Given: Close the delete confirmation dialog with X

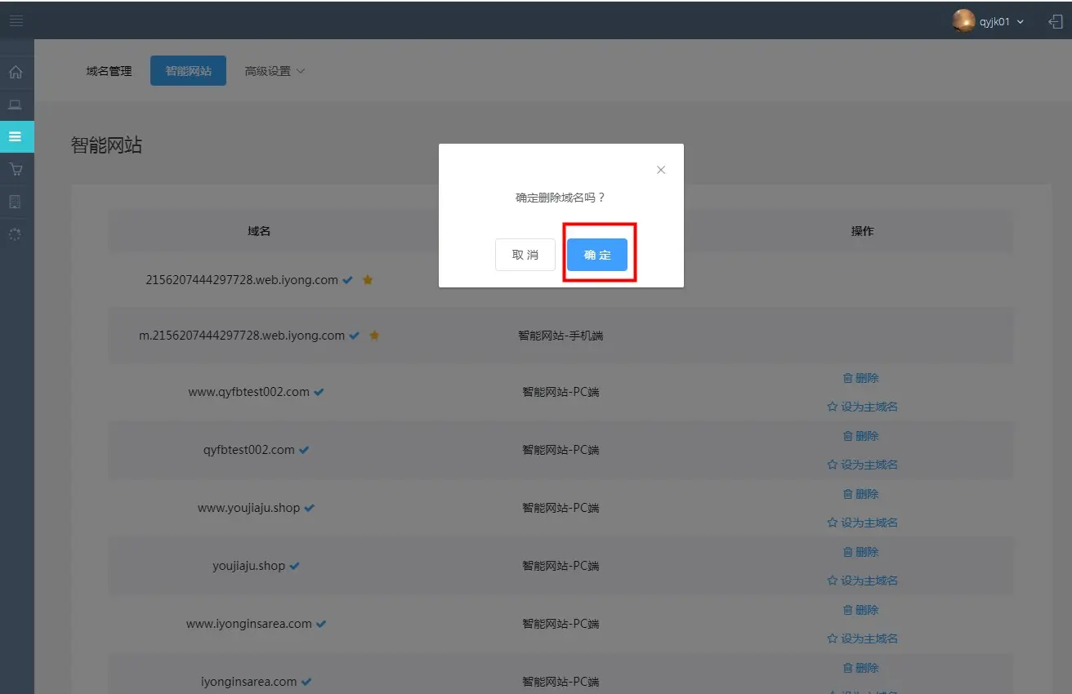Looking at the screenshot, I should pyautogui.click(x=661, y=170).
